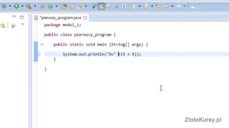Click the greyed word-wrap toolbar icon
The width and height of the screenshot is (229, 128).
[109, 6]
